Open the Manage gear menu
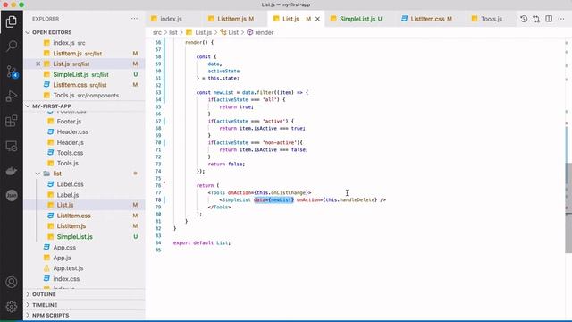 pos(12,307)
